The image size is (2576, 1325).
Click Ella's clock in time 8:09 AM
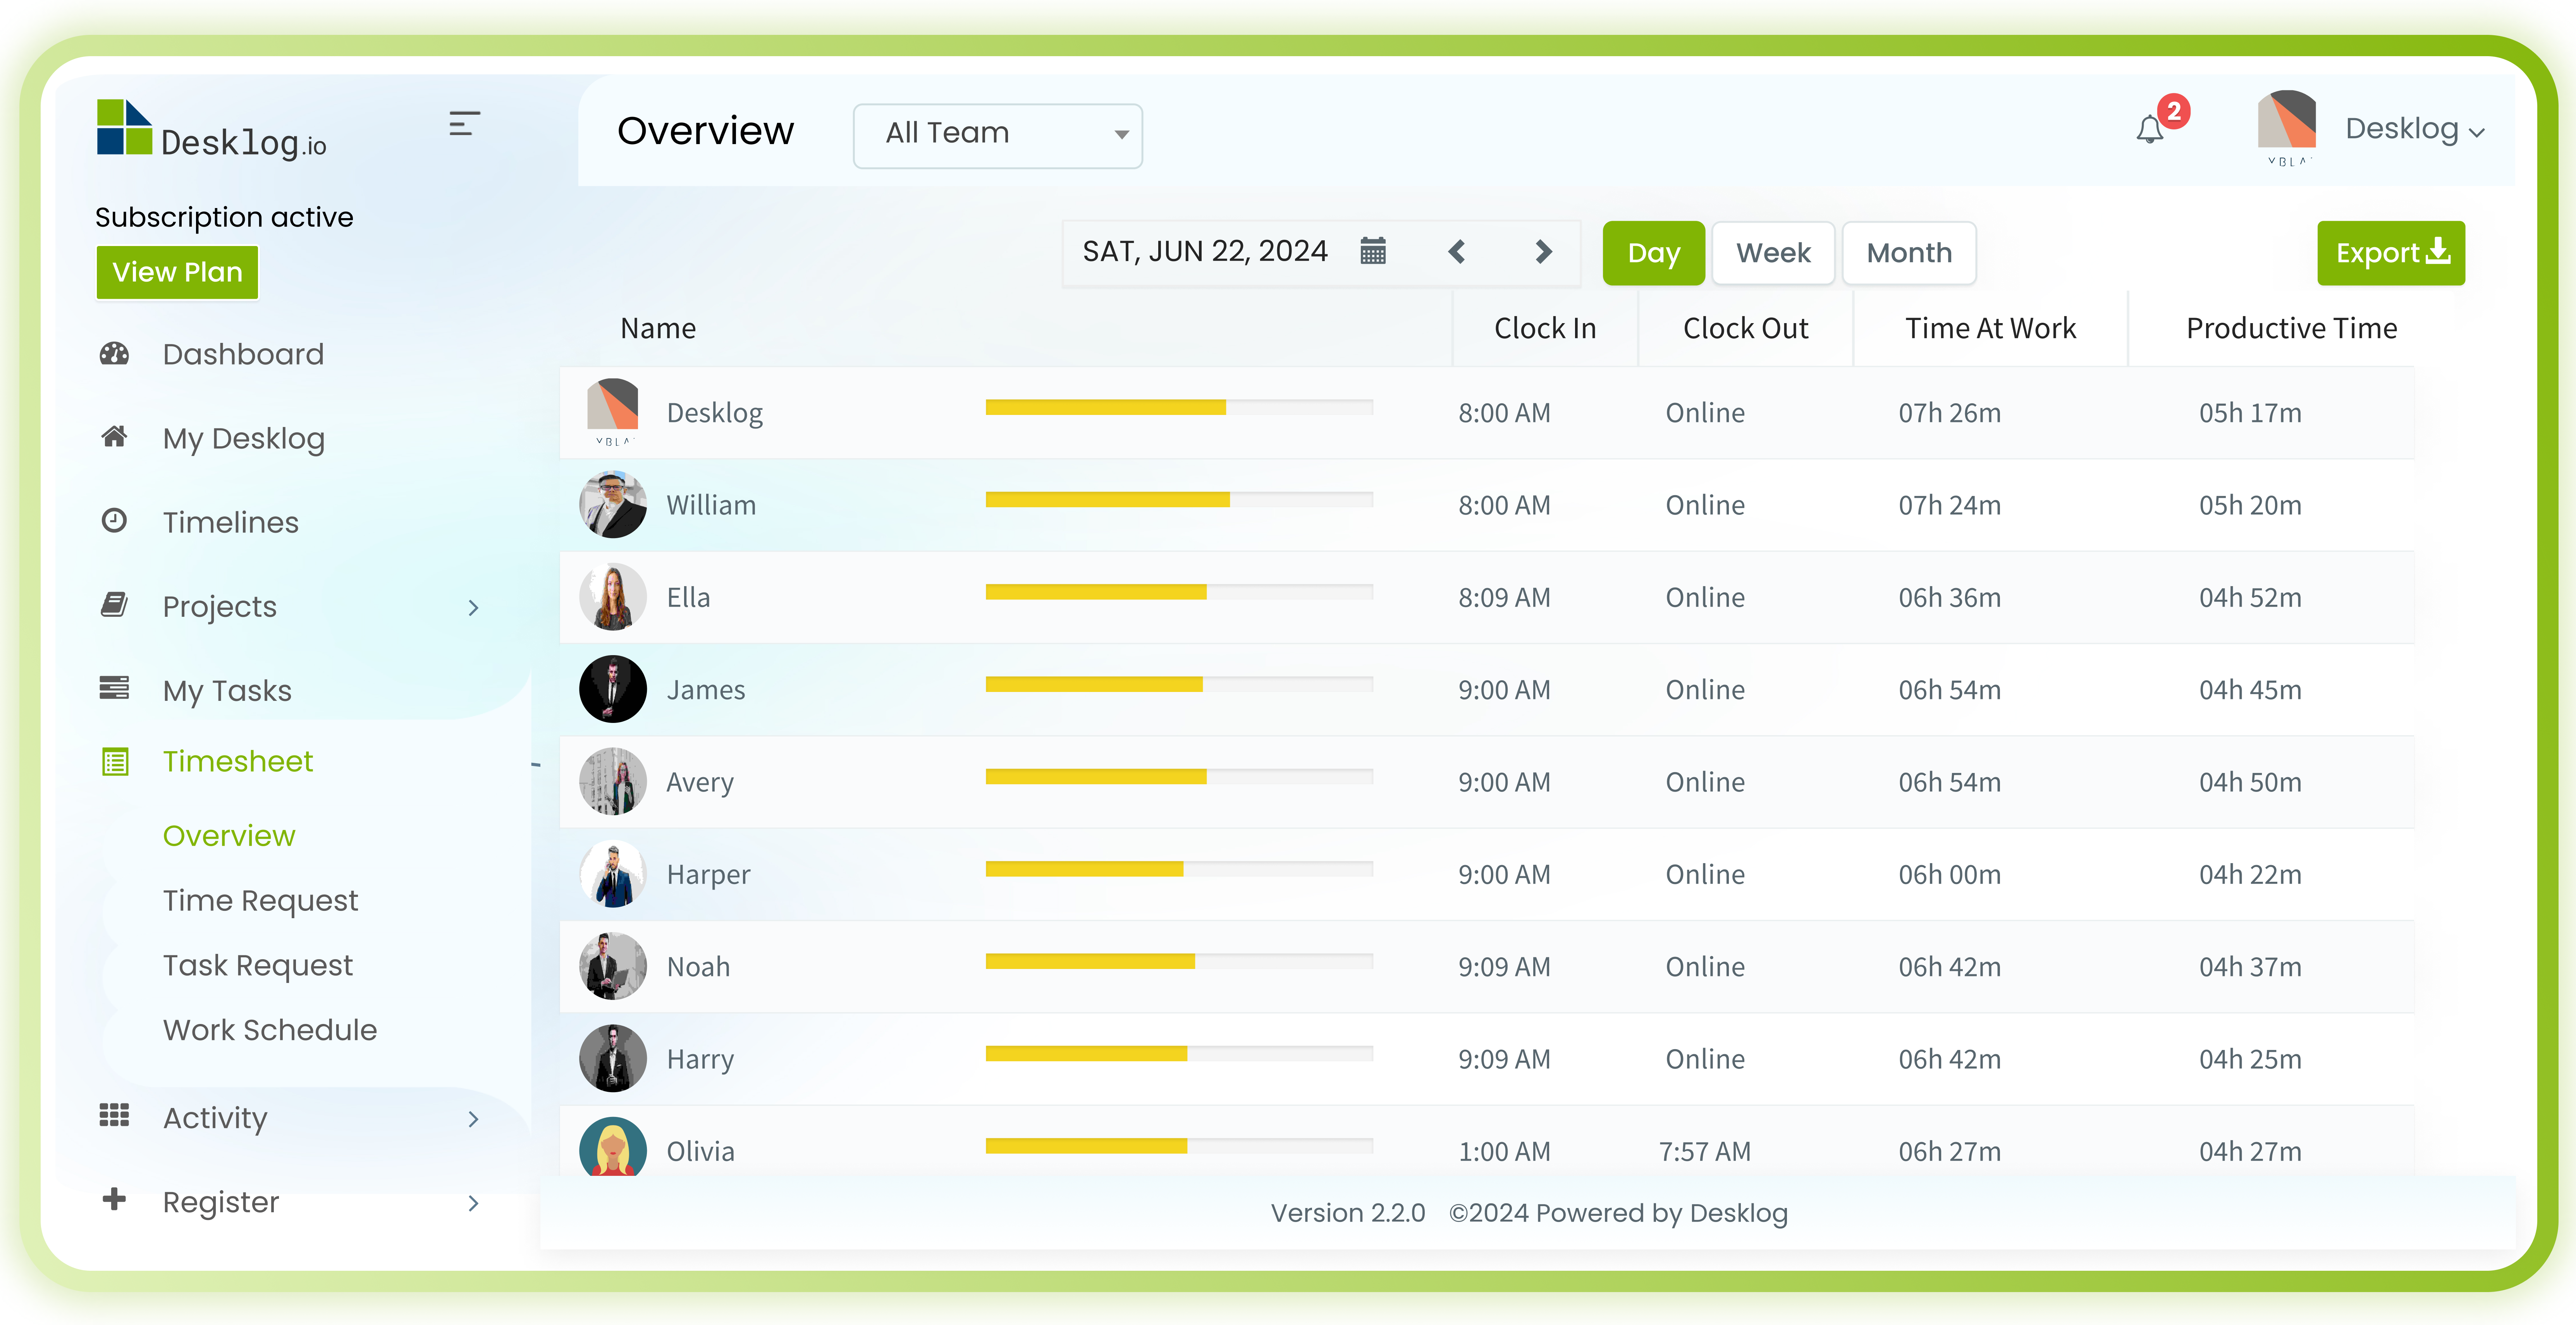tap(1504, 597)
